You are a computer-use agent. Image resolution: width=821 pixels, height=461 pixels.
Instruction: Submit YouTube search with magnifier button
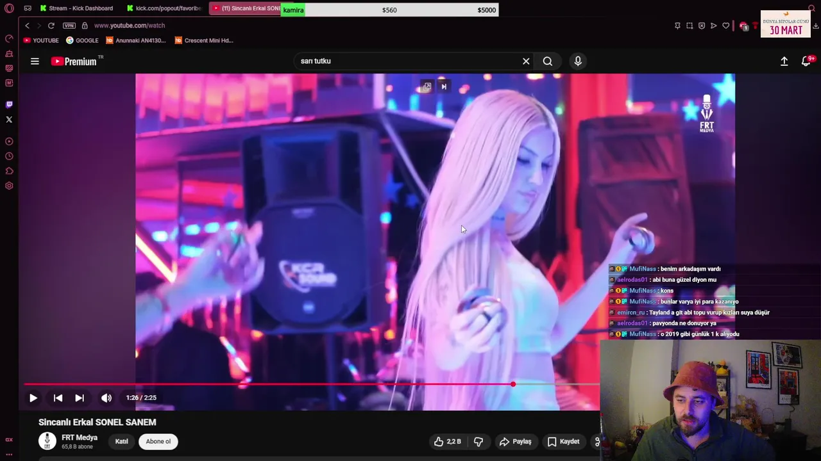tap(548, 61)
